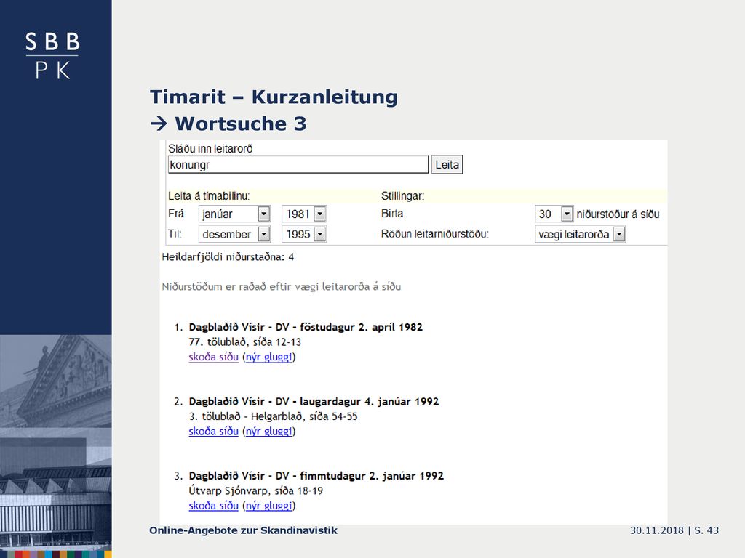Screen dimensions: 745x558
Task: Click the 'Heildarfjöldi niðurstaðna: 4' total count text
Action: pos(228,257)
